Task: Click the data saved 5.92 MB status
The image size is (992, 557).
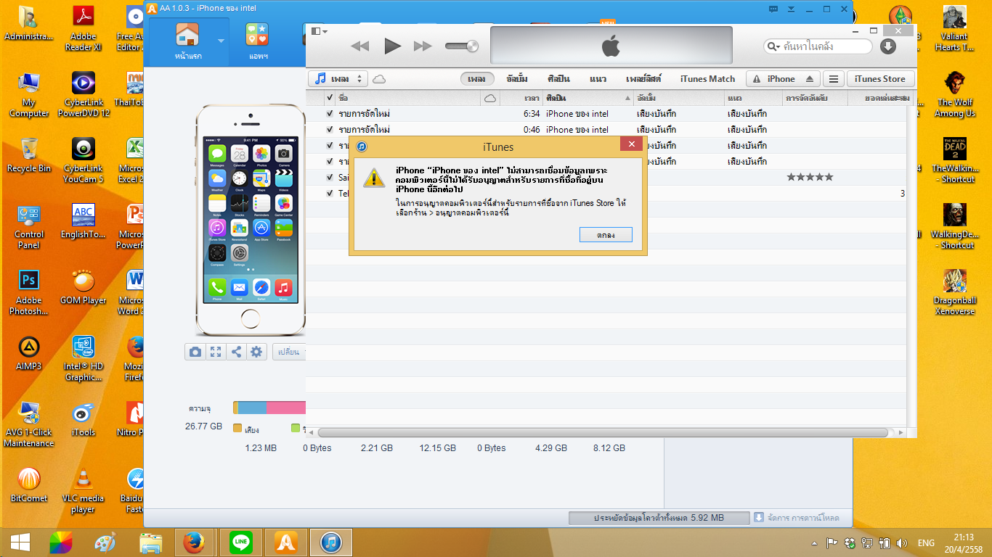Action: (x=659, y=518)
